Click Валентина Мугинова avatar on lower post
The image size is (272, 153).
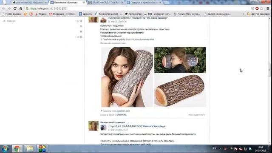coord(93,126)
